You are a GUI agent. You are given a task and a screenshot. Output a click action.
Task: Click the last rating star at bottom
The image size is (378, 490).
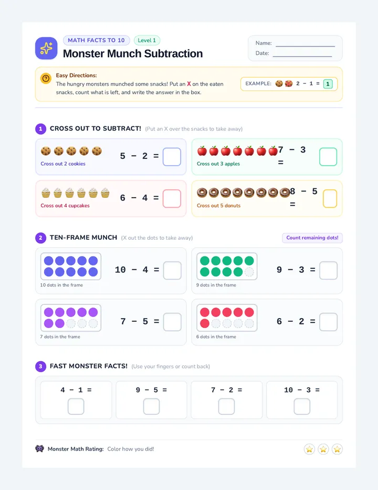tap(337, 449)
